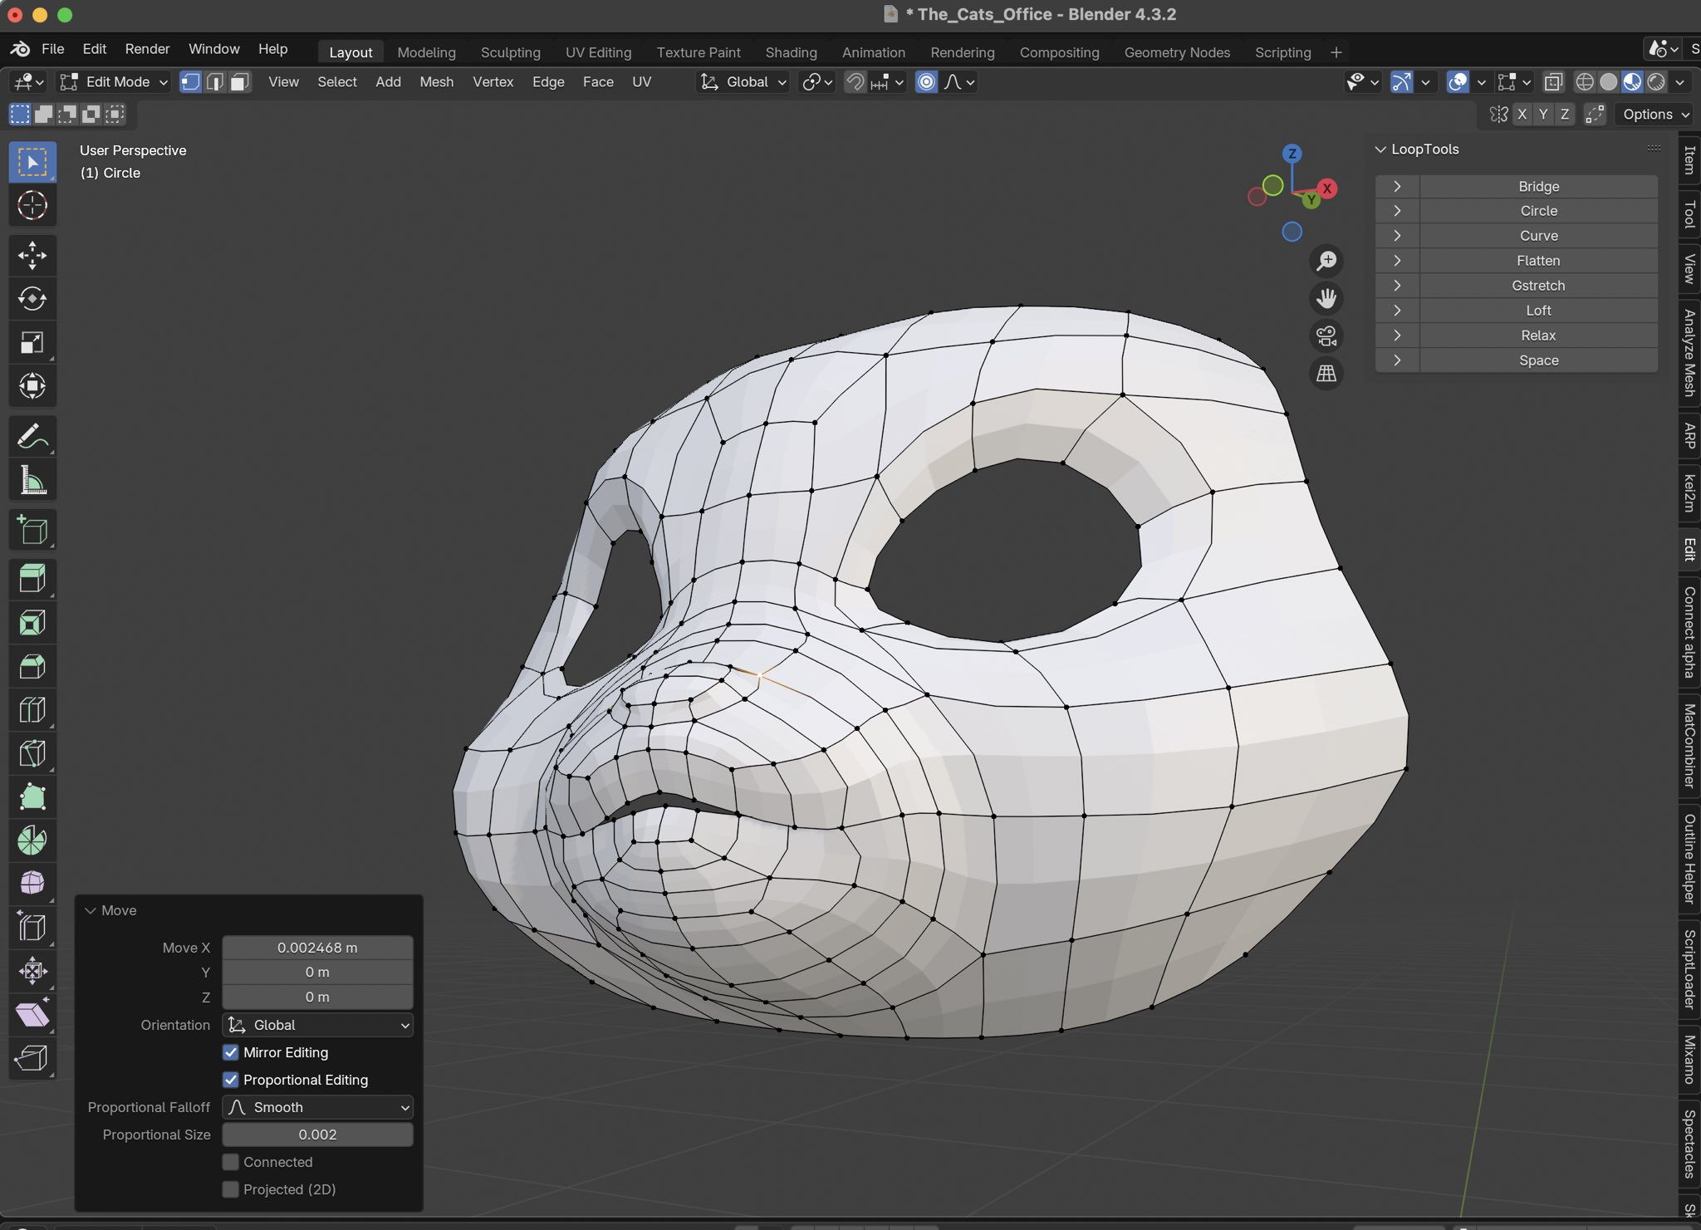
Task: Open Proportional Falloff Smooth dropdown
Action: tap(317, 1107)
